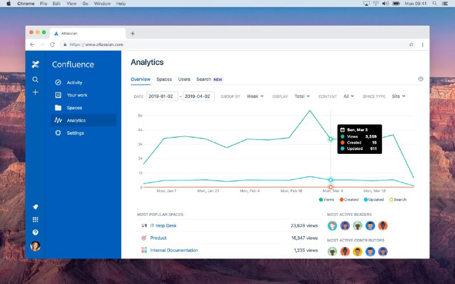
Task: Click the Product space target icon
Action: [x=144, y=238]
